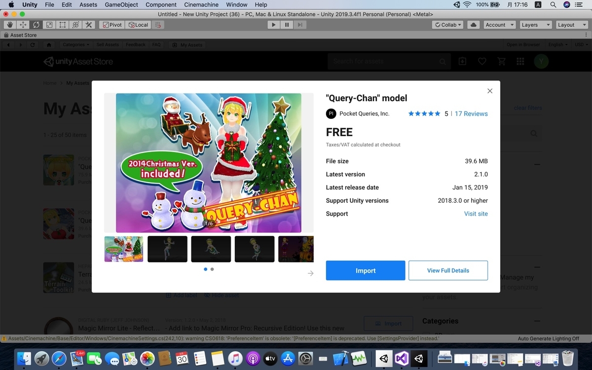The height and width of the screenshot is (370, 592).
Task: Open Visual Studio from the Dock
Action: click(x=402, y=358)
